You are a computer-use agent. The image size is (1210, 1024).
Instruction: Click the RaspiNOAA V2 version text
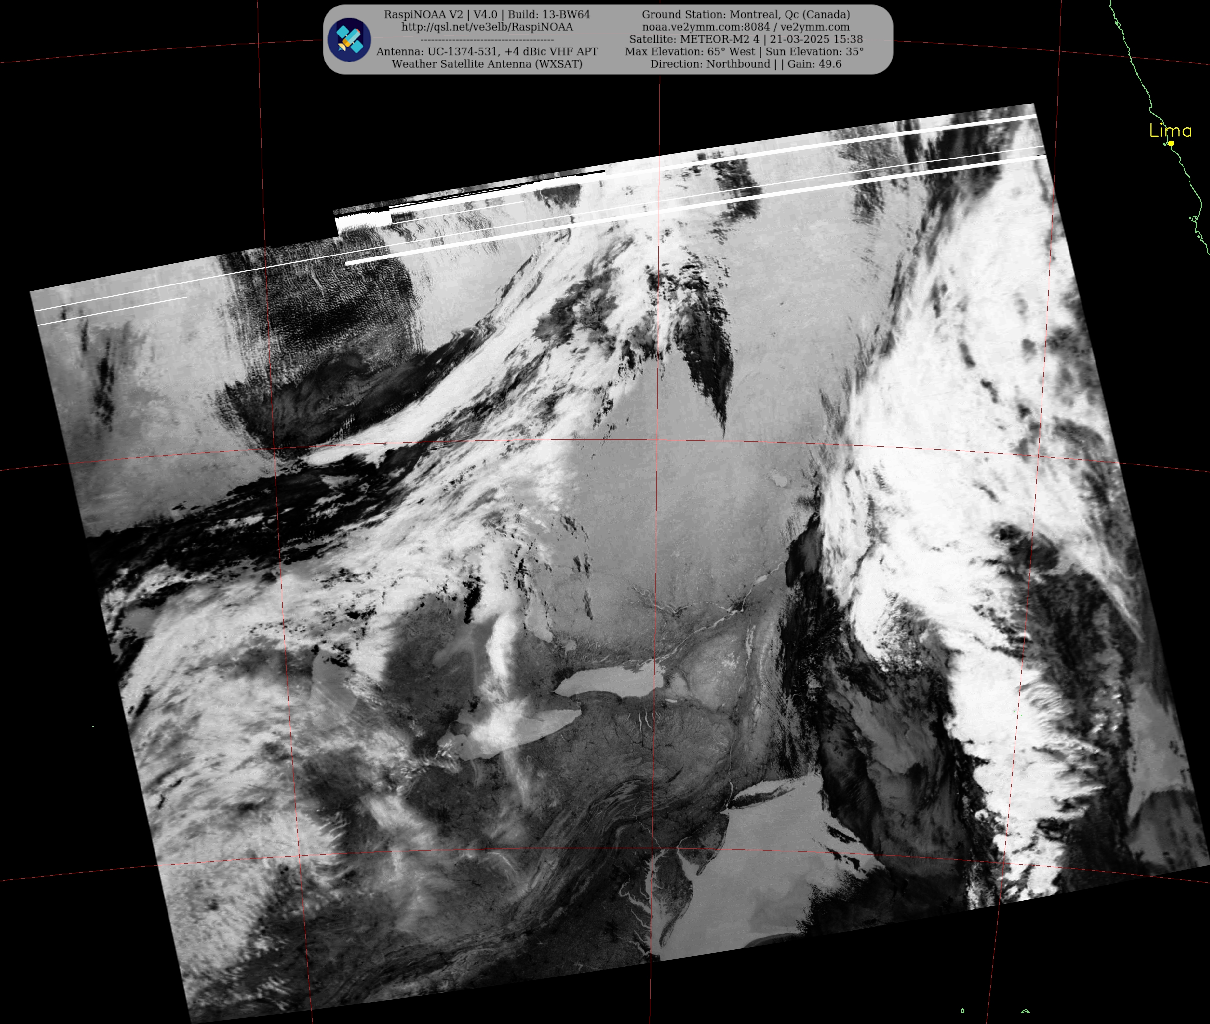point(487,15)
